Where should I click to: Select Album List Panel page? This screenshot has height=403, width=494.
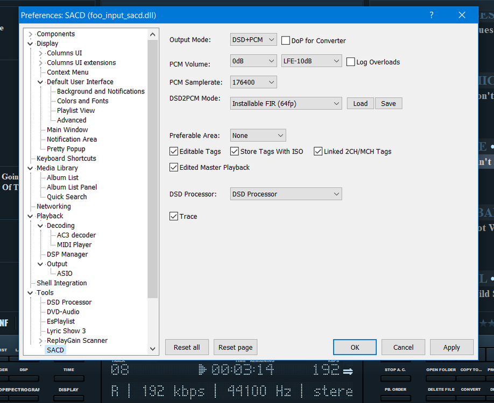72,187
